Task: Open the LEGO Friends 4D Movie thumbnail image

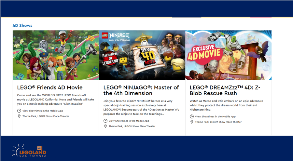Action: [56, 55]
